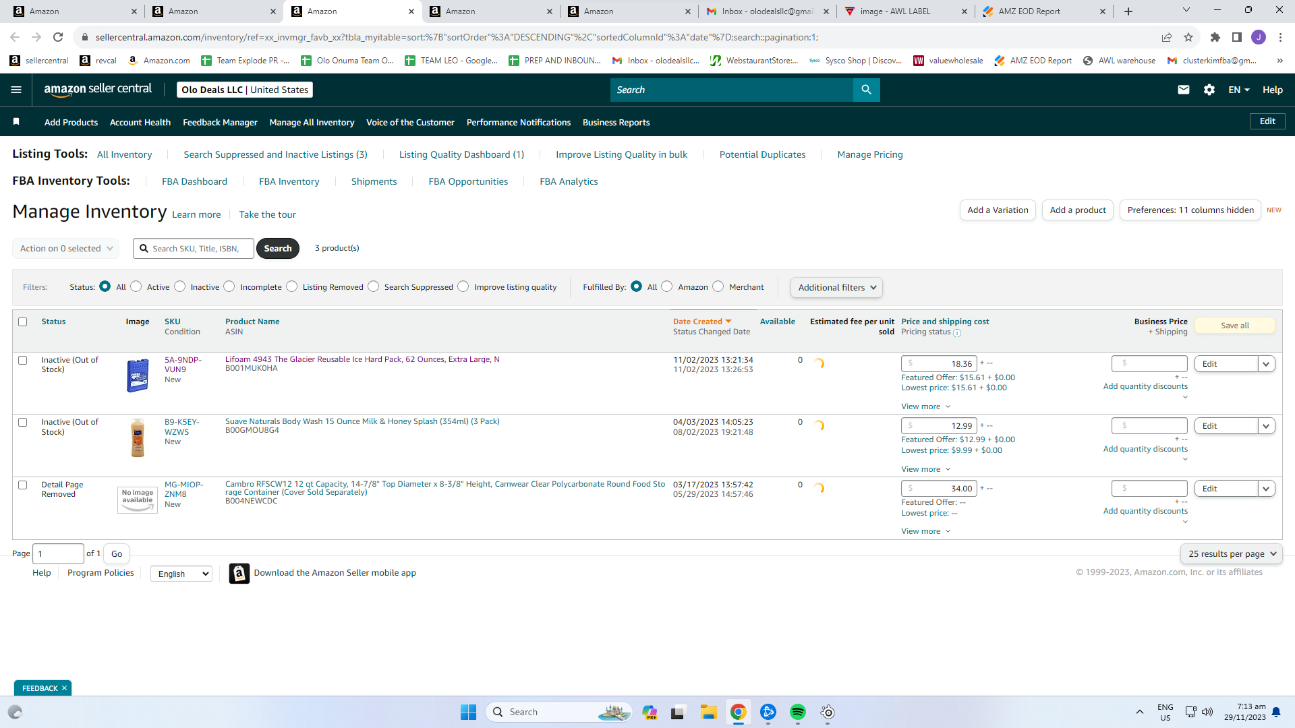
Task: Open the 25 results per page dropdown
Action: coord(1232,553)
